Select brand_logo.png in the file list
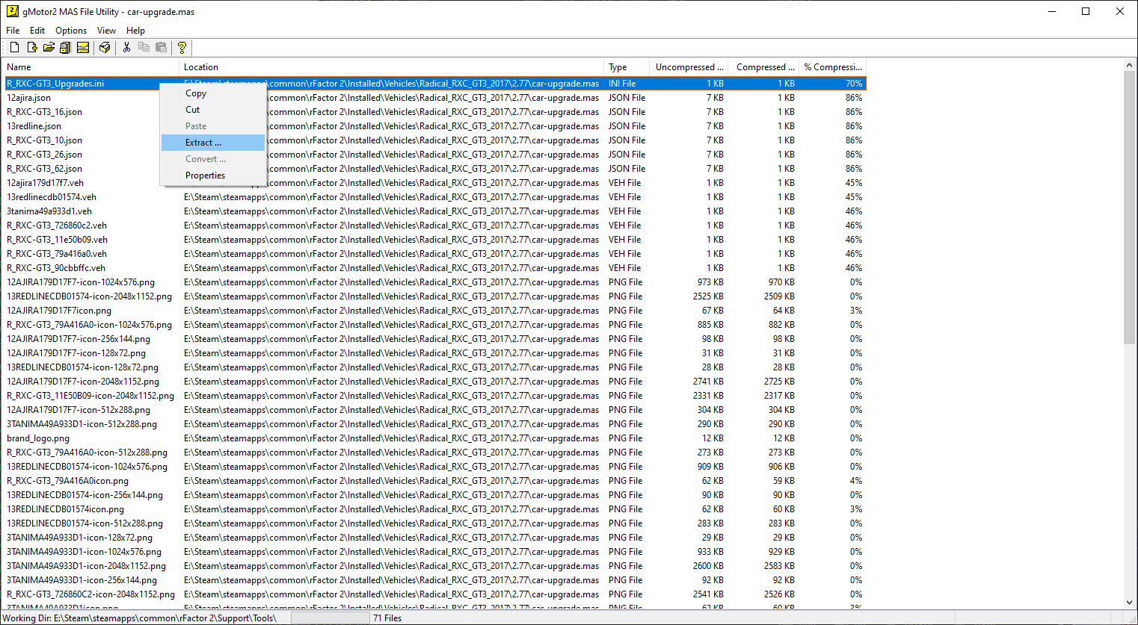1138x625 pixels. click(38, 438)
